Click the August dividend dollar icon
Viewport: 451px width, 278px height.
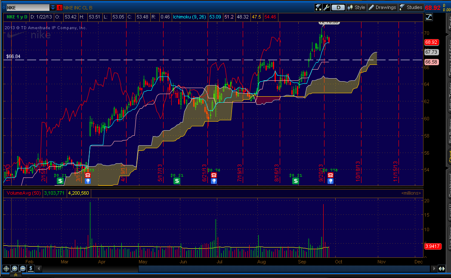point(295,180)
